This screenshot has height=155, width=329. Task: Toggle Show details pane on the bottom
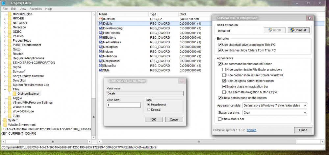(x=220, y=98)
